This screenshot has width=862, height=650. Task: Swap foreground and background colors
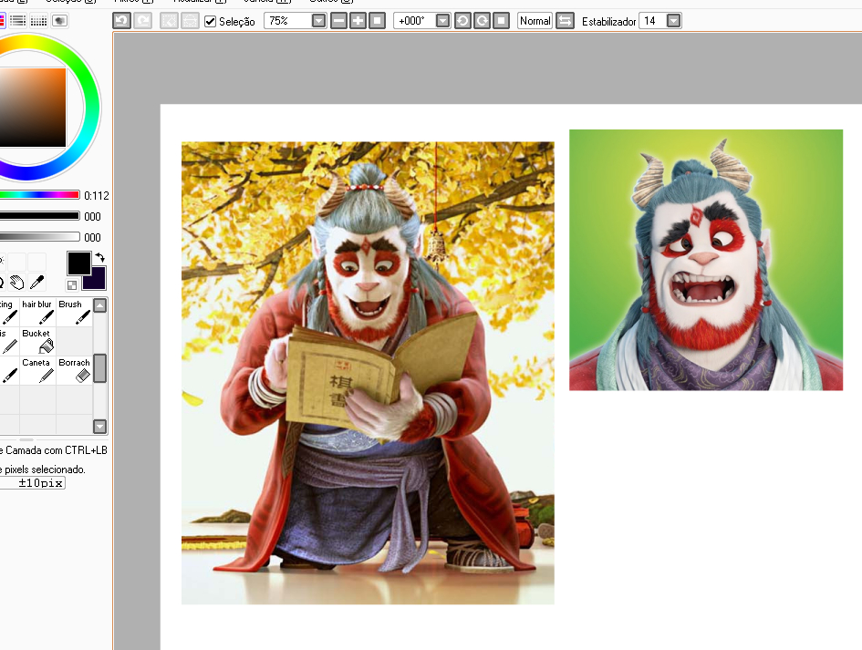[99, 258]
